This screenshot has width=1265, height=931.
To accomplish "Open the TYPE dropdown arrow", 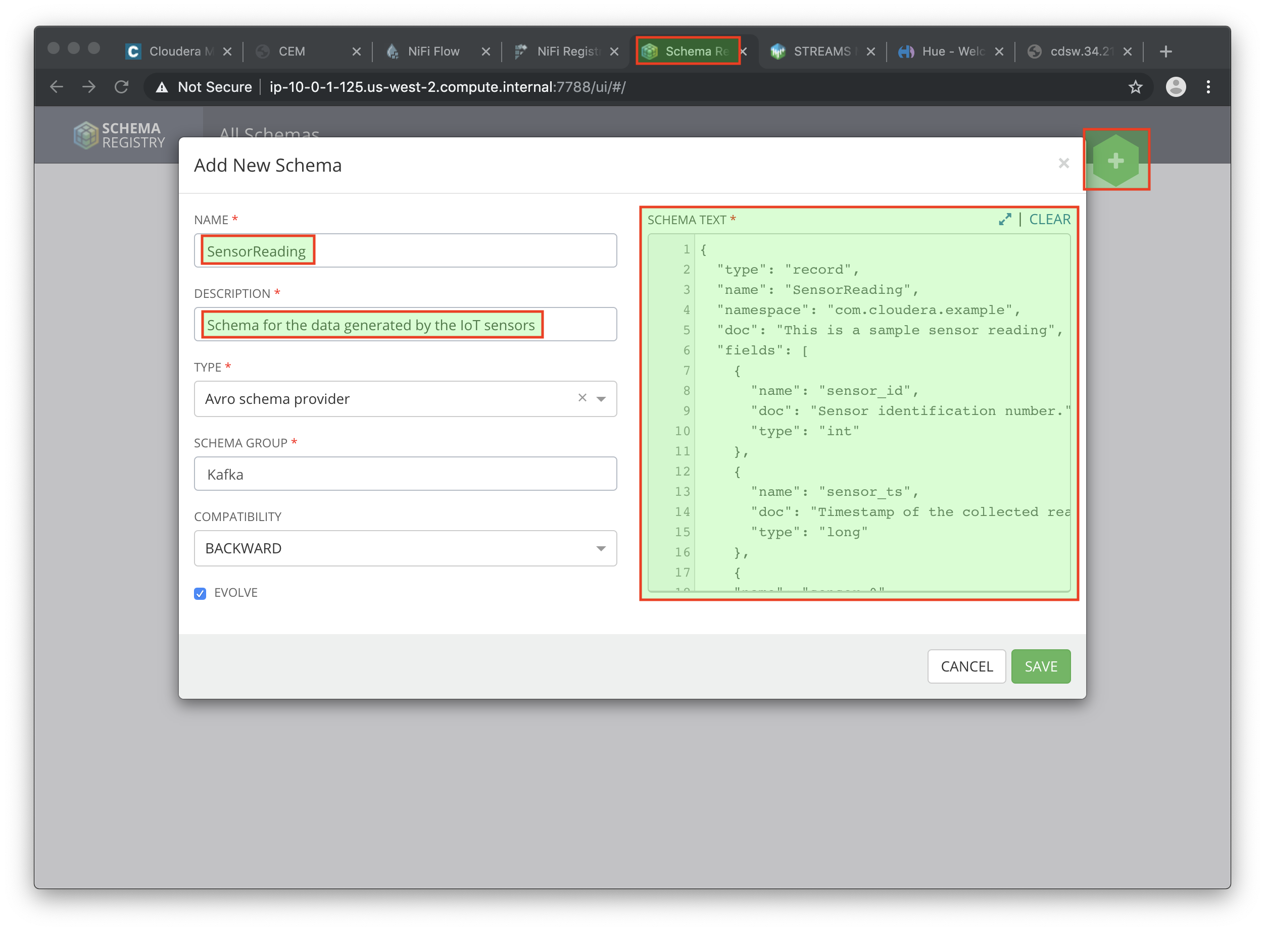I will pyautogui.click(x=601, y=399).
